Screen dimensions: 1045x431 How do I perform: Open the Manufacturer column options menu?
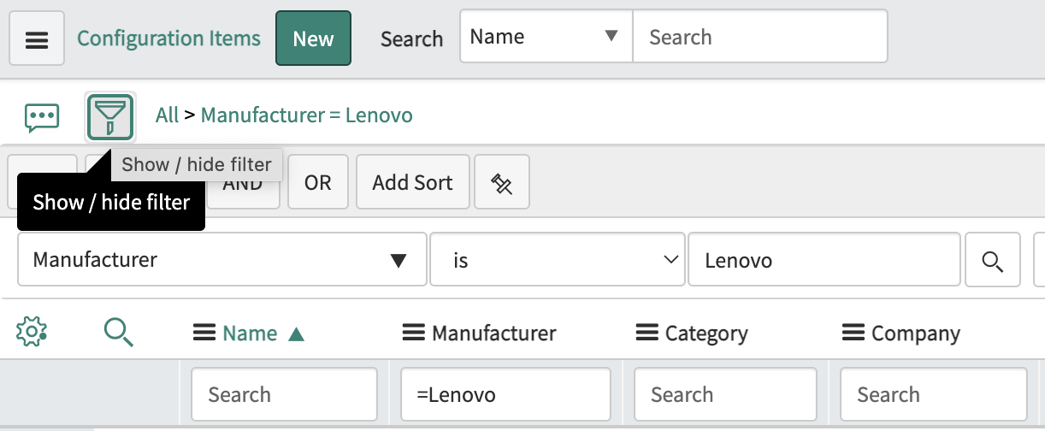tap(414, 334)
